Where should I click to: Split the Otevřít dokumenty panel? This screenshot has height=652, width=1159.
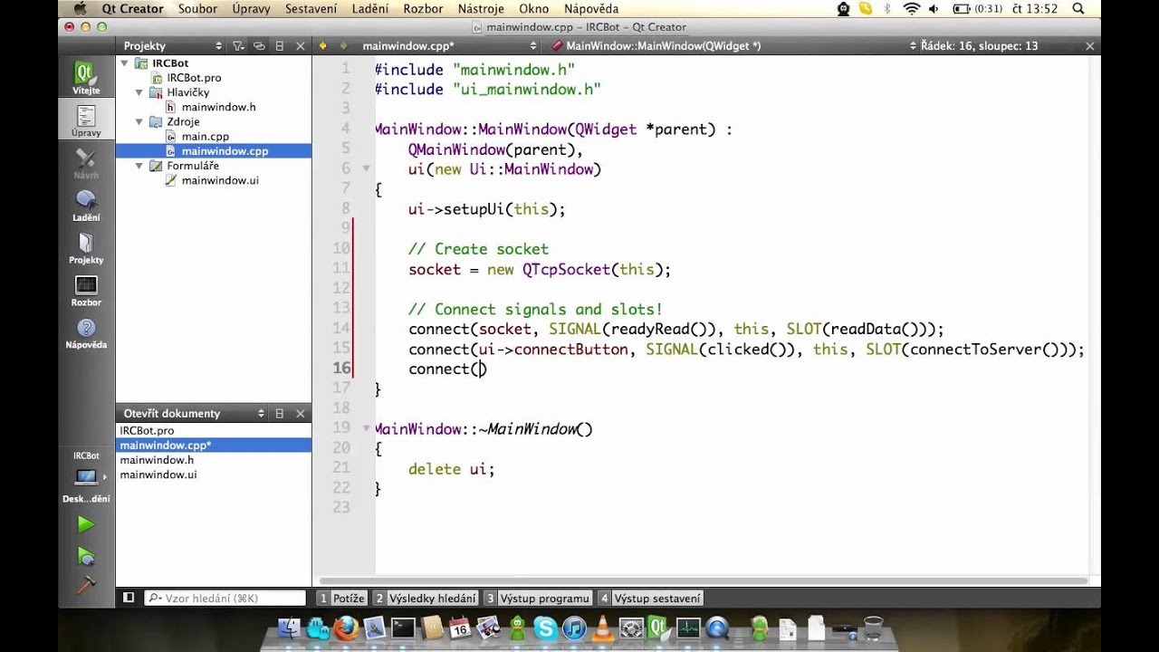[x=280, y=413]
